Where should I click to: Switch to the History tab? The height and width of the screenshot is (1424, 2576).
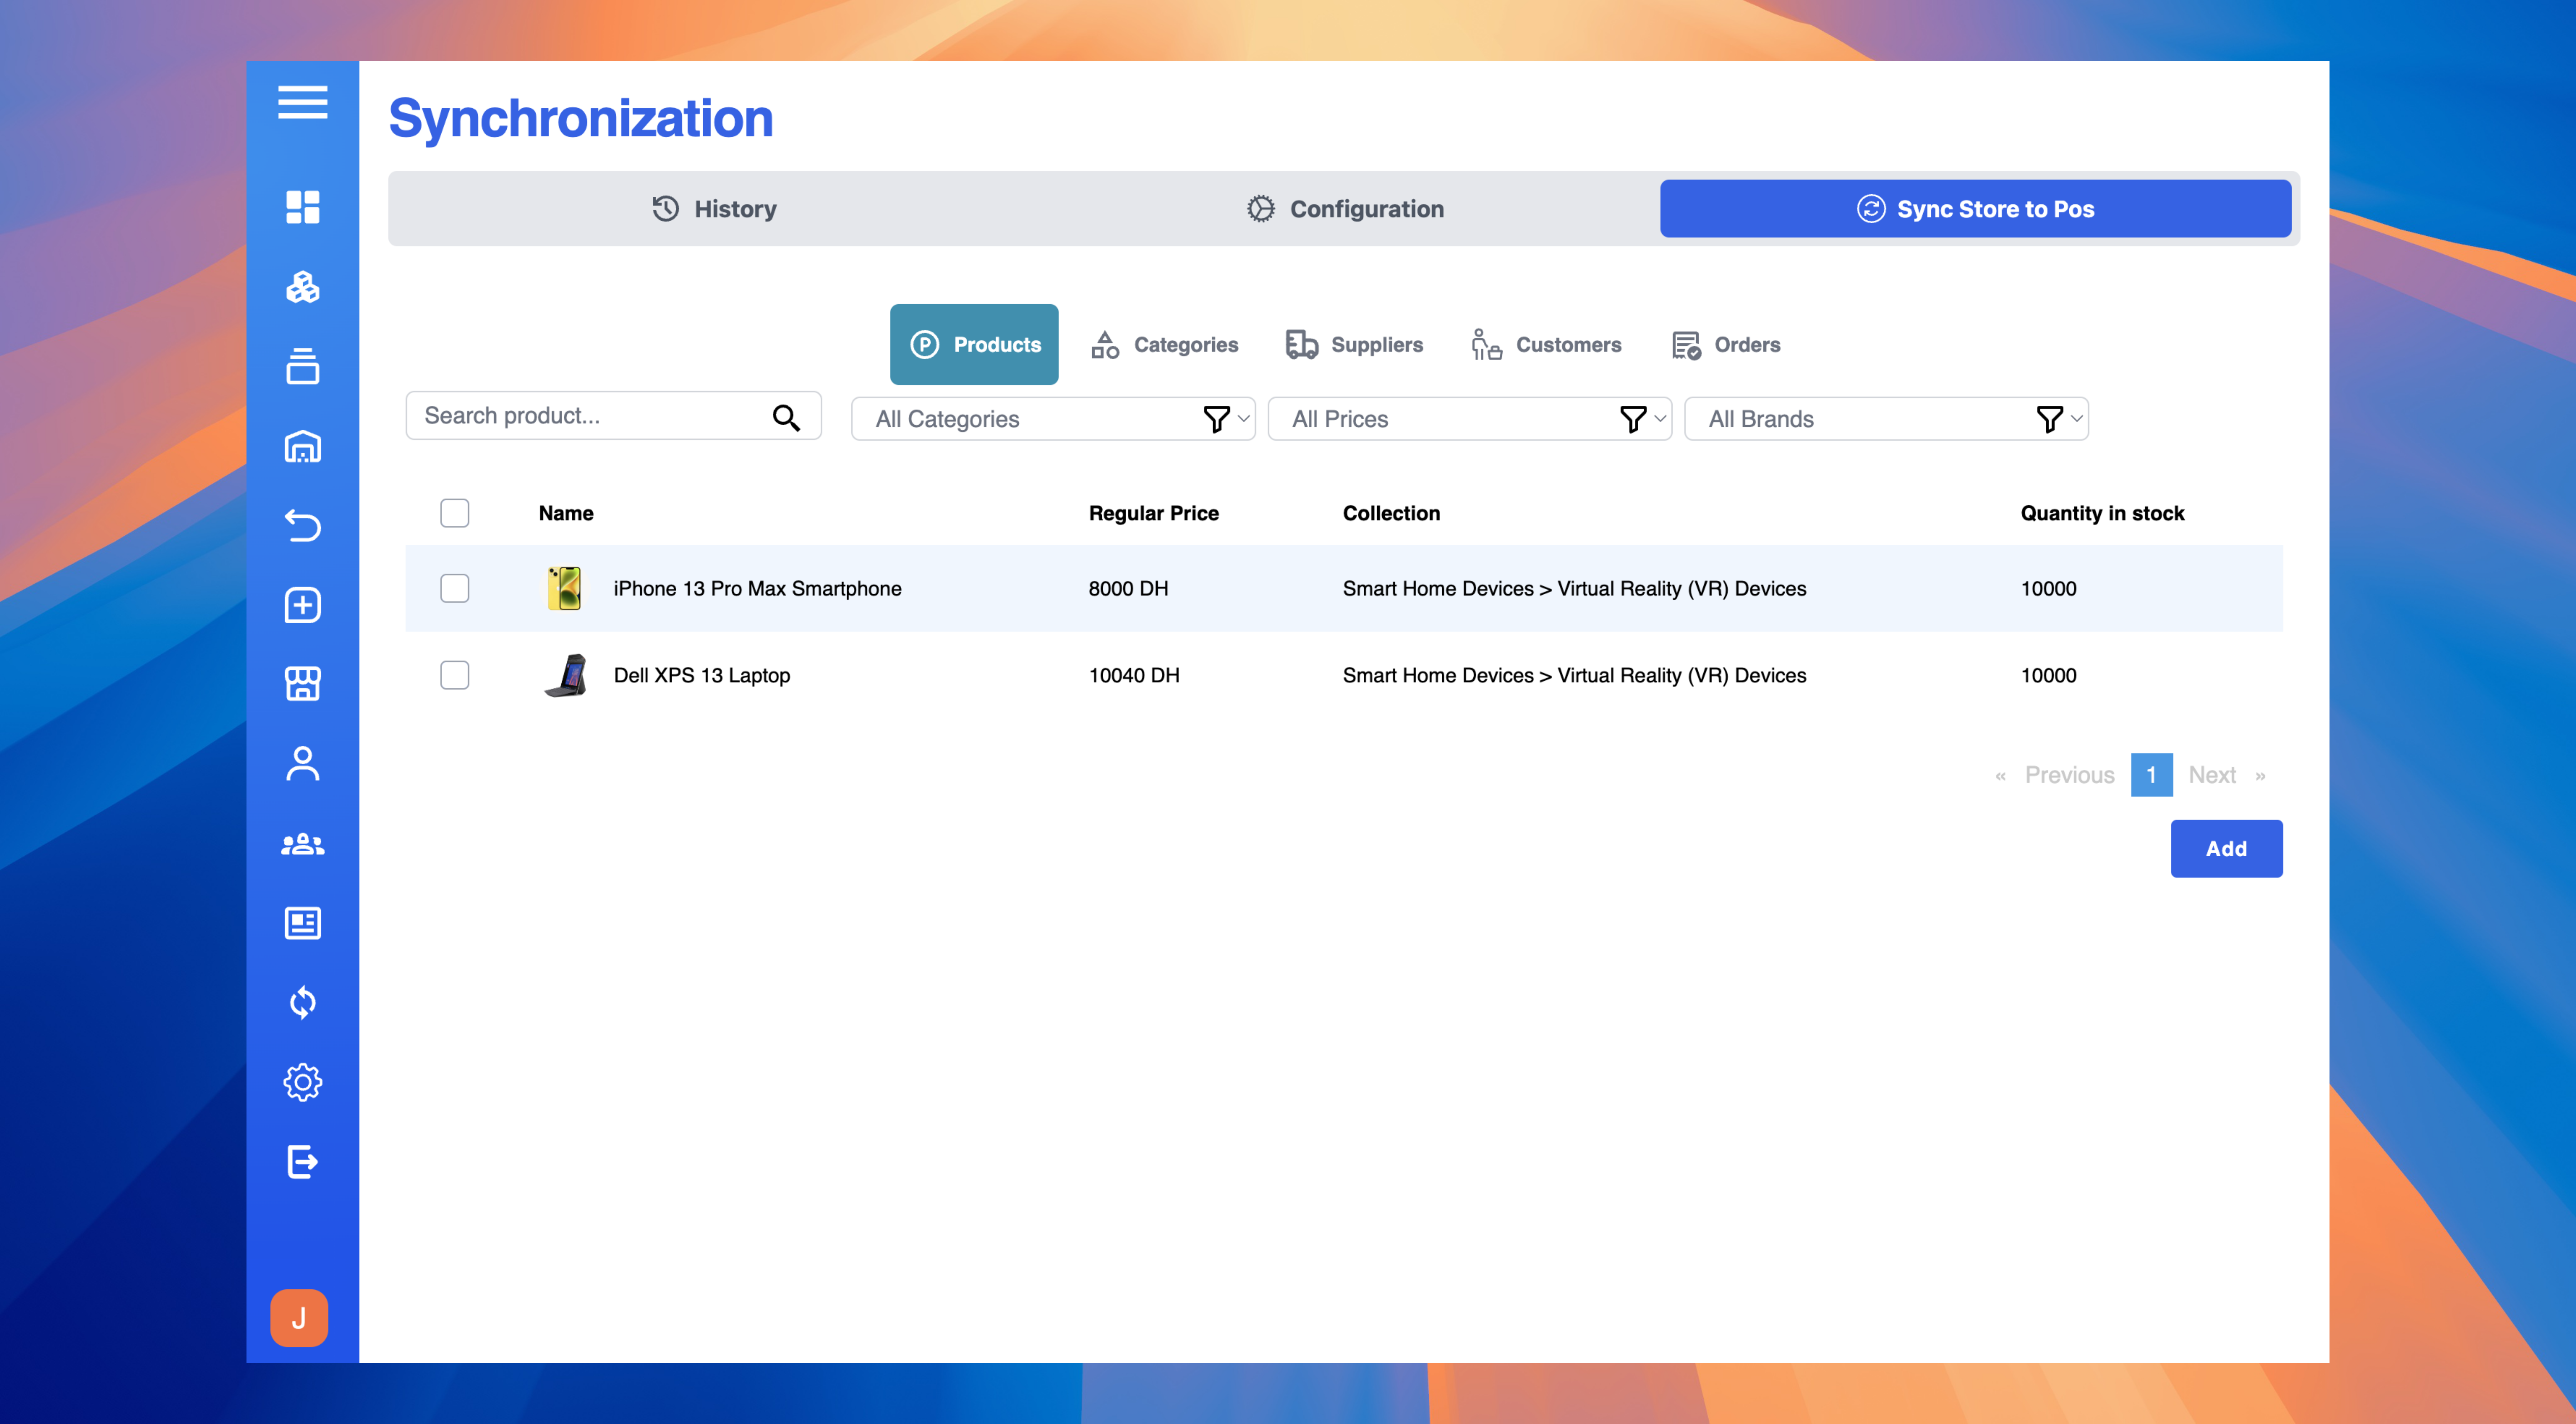coord(714,209)
